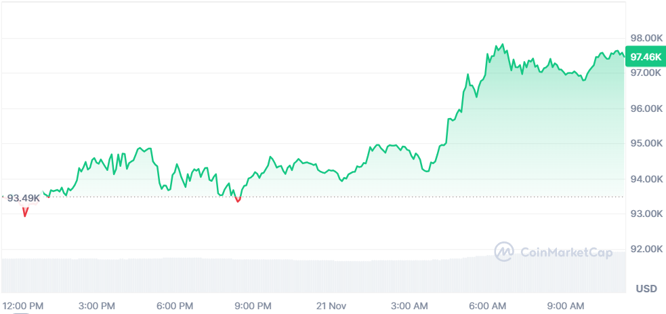Click the 93.49K opening price label

[x=23, y=198]
